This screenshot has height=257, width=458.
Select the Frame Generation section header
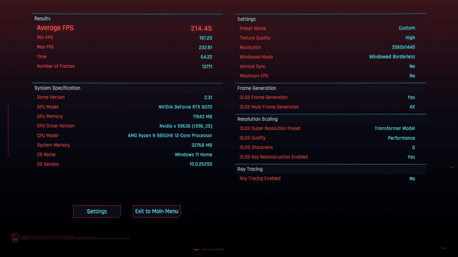[257, 89]
